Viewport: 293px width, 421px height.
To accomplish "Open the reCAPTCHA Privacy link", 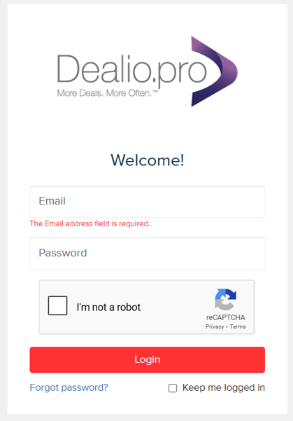I will 215,326.
